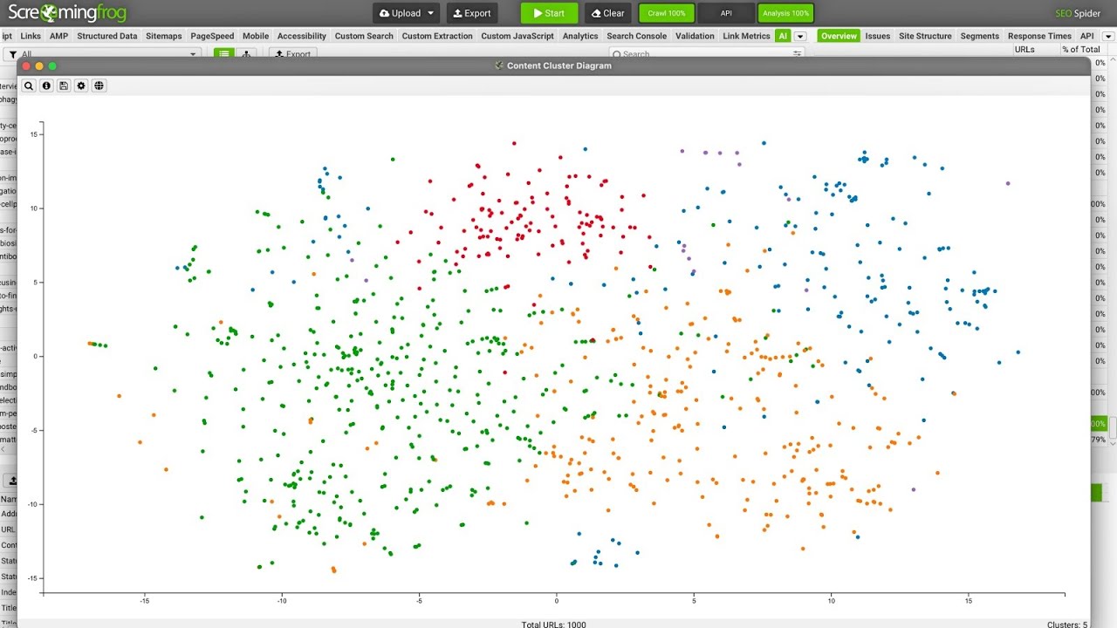Switch to Segments tab
1117x628 pixels.
(979, 36)
